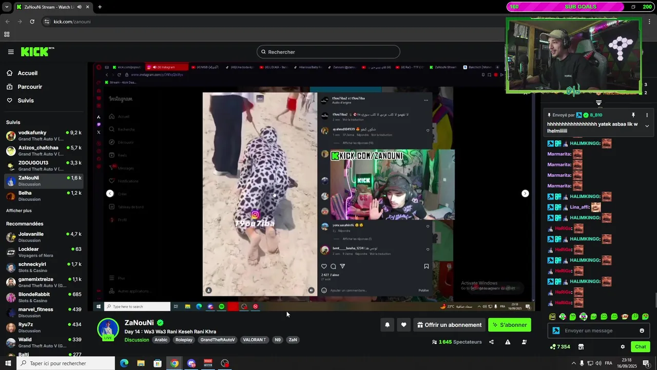Click ZaNouNi streamer avatar with LIVE badge

click(x=108, y=329)
